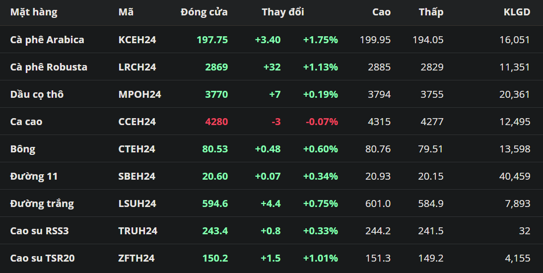The height and width of the screenshot is (273, 543).
Task: Select the 'Cà phê Robusta' commodity name
Action: (49, 67)
